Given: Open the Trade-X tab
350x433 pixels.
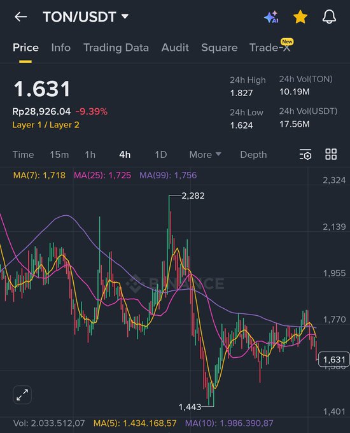Looking at the screenshot, I should click(x=270, y=48).
